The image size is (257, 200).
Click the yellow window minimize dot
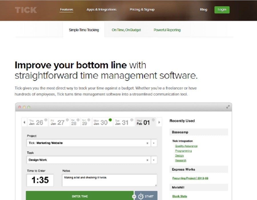(x=24, y=107)
